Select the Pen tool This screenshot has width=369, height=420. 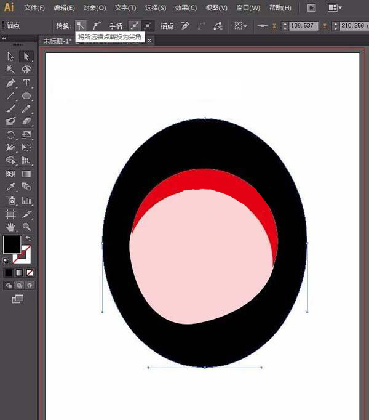[x=10, y=83]
